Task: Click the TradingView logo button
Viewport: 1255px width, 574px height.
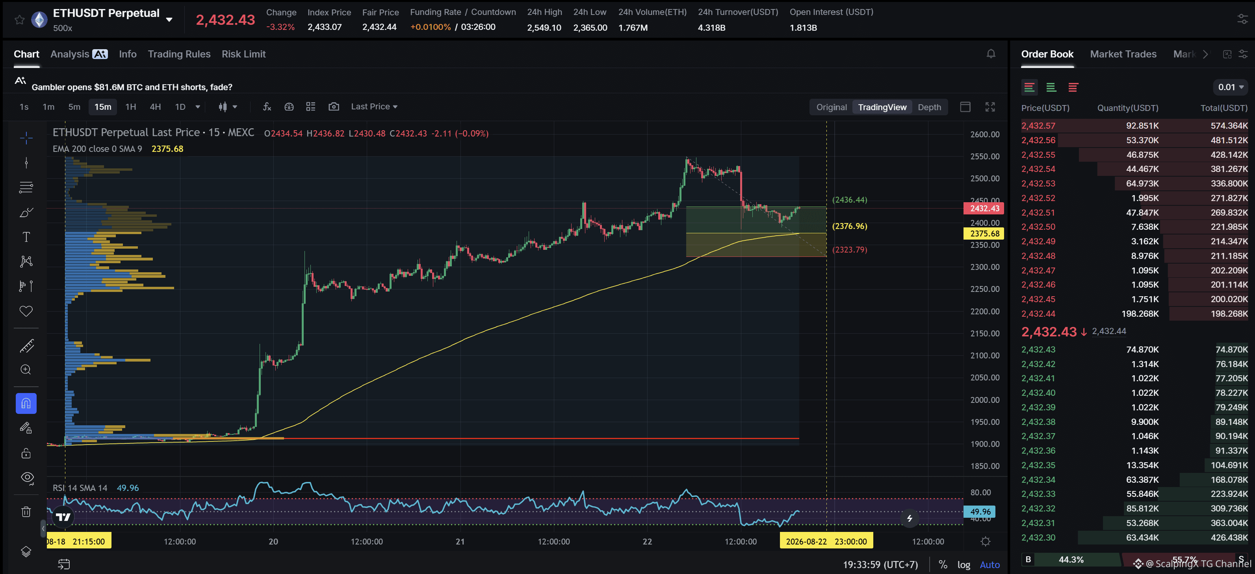Action: click(63, 517)
